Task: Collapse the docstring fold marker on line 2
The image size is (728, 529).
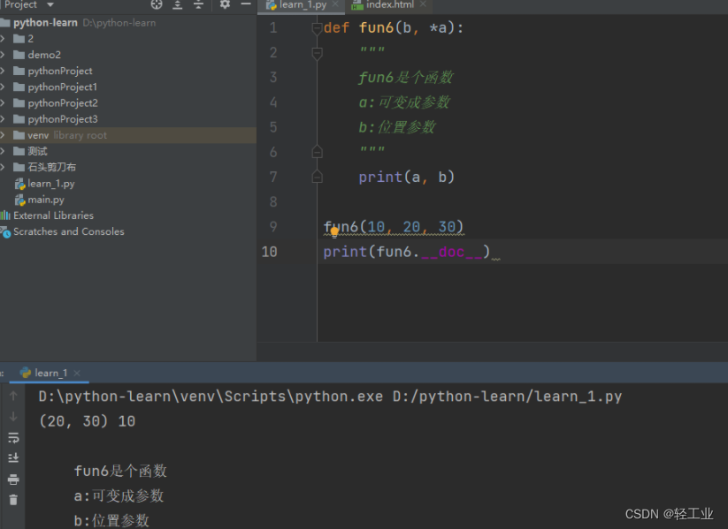Action: pos(317,53)
